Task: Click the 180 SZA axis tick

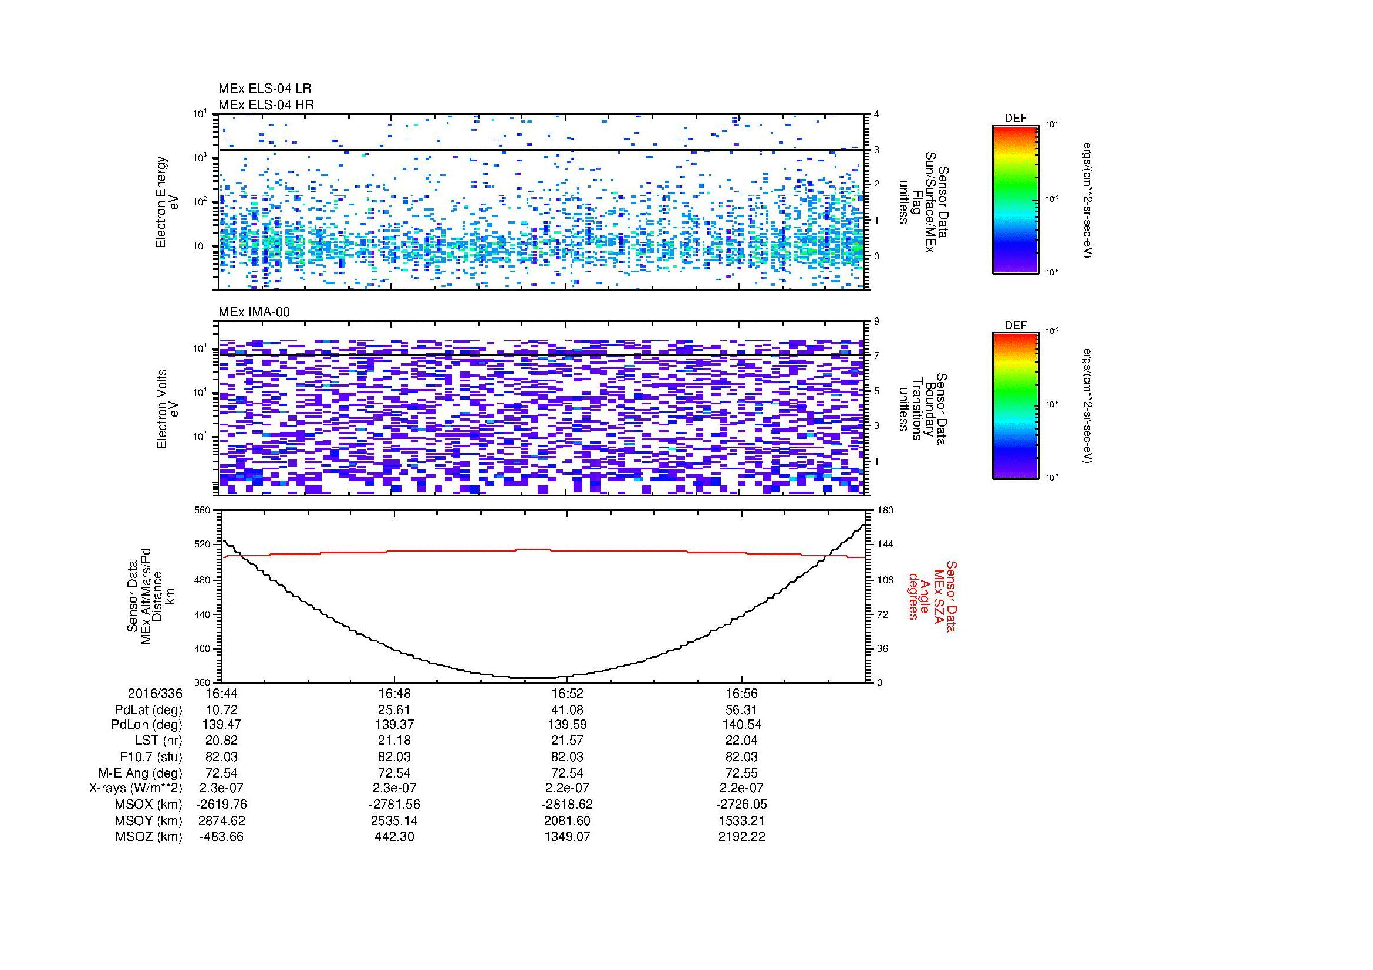Action: 885,511
